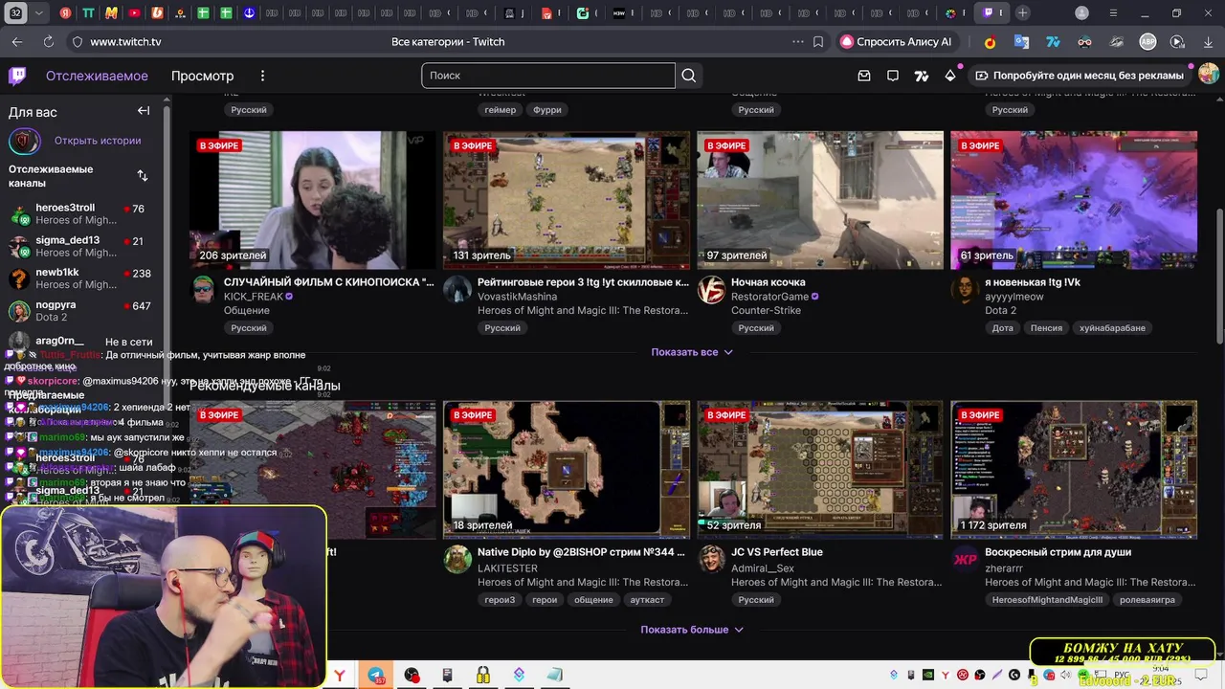Click the 'Дота' tag
Viewport: 1225px width, 689px height.
tap(1001, 328)
